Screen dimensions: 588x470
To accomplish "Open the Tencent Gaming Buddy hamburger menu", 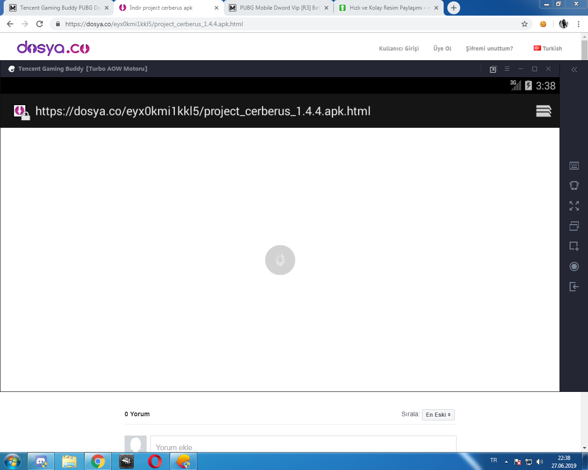I will 507,69.
